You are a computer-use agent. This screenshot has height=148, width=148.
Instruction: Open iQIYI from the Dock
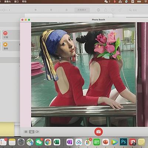click(97, 142)
